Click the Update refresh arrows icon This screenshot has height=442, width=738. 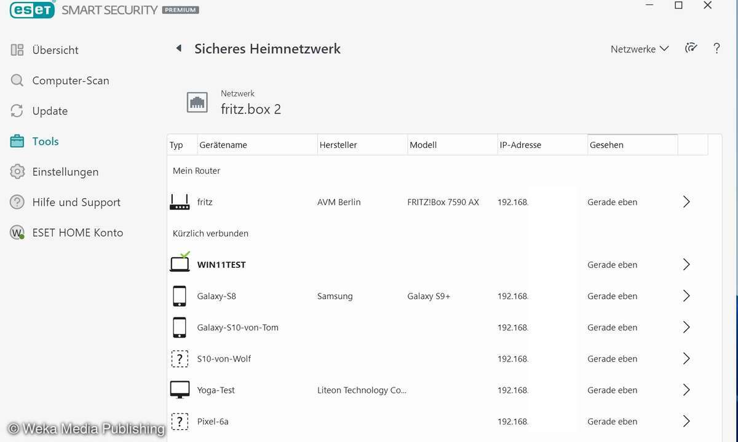[17, 111]
